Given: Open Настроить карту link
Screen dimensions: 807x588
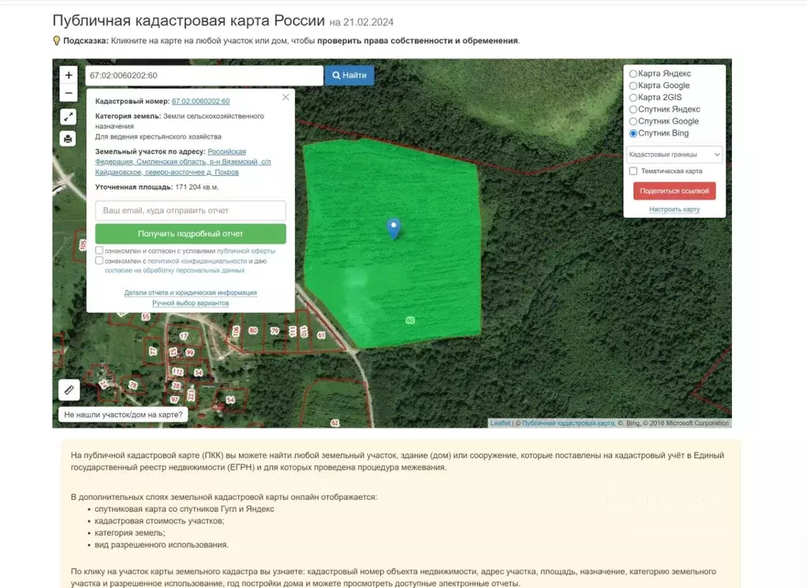Looking at the screenshot, I should click(x=674, y=210).
